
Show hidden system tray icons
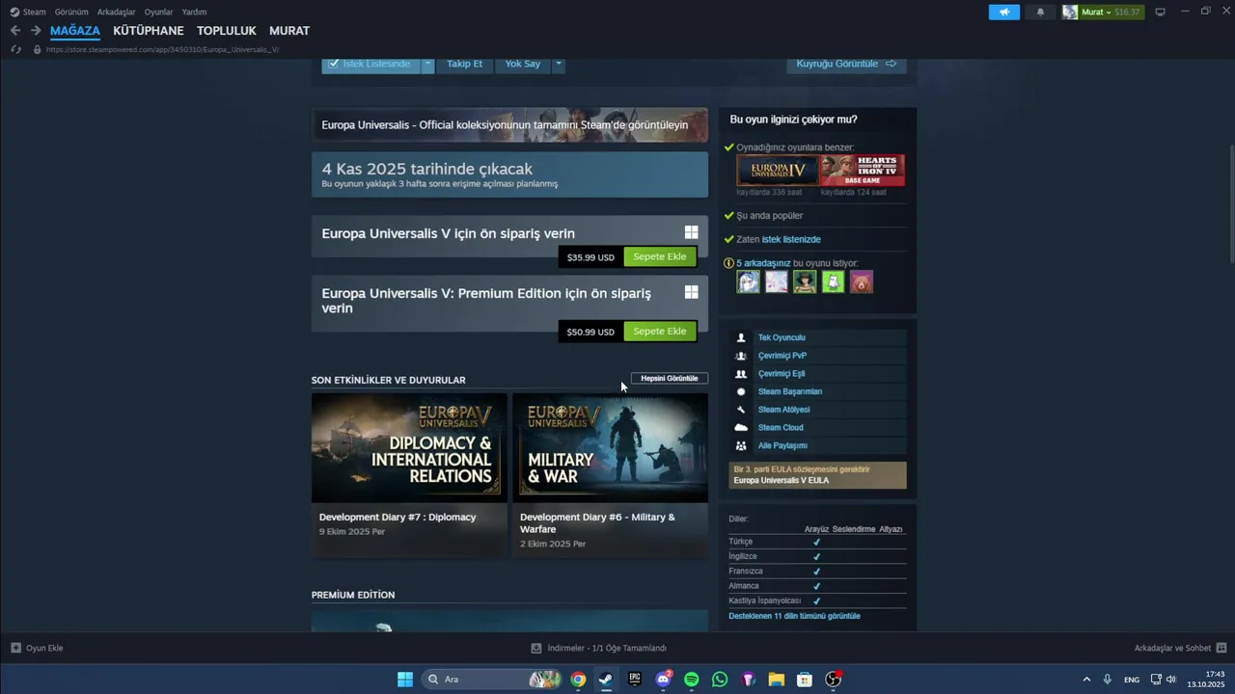[x=1086, y=680]
